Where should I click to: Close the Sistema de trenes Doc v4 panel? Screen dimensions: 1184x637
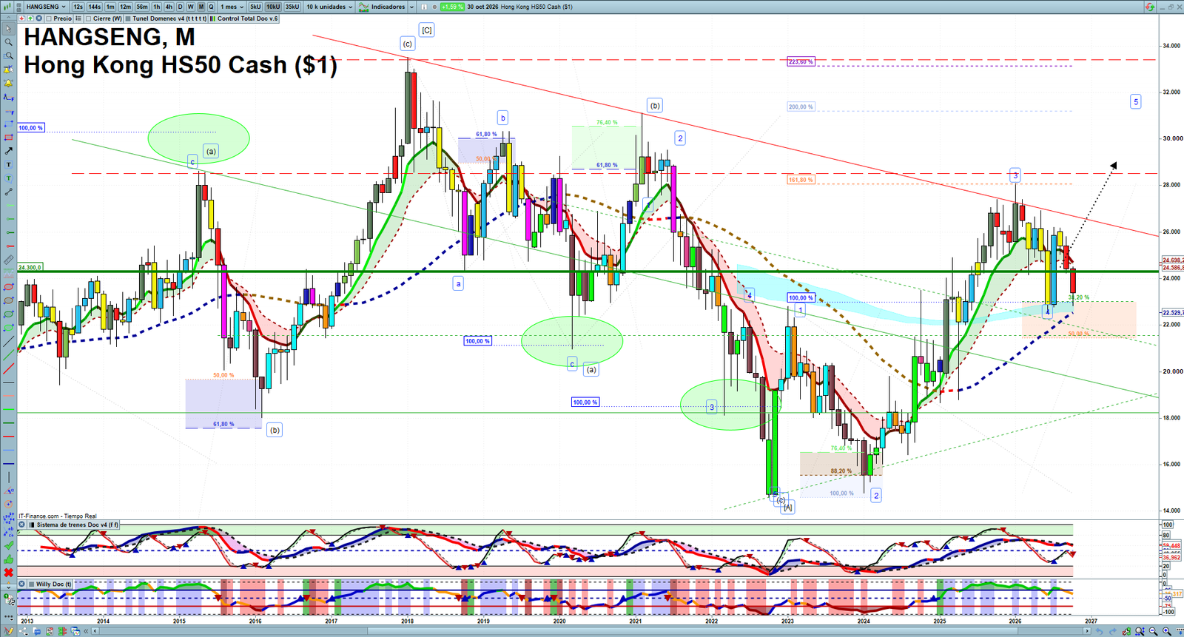click(x=21, y=525)
